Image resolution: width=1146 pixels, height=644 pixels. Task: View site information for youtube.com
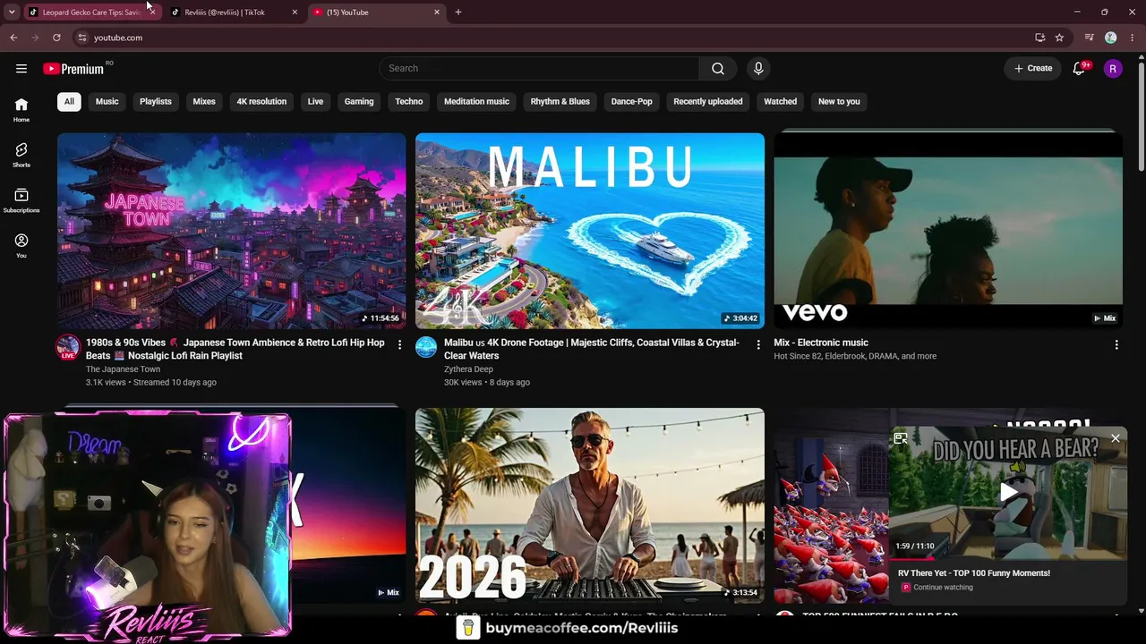[81, 38]
